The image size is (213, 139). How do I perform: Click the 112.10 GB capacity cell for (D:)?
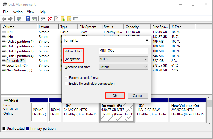[x=133, y=32]
